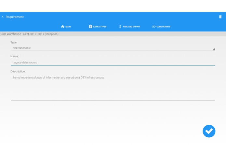Focus the Name field with Legacy data source
Screen dimensions: 226x160
113,63
